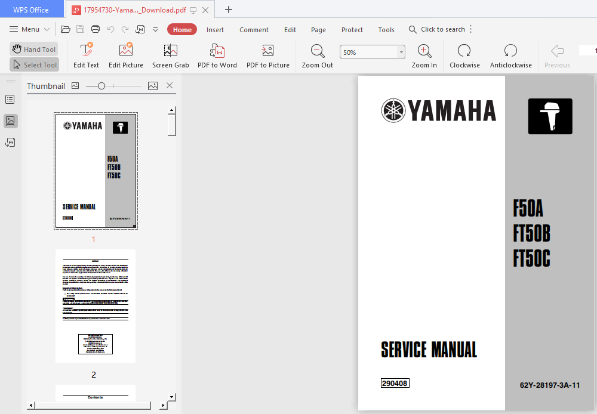Expand the quick access toolbar dropdown arrow
The height and width of the screenshot is (414, 597).
coord(155,29)
